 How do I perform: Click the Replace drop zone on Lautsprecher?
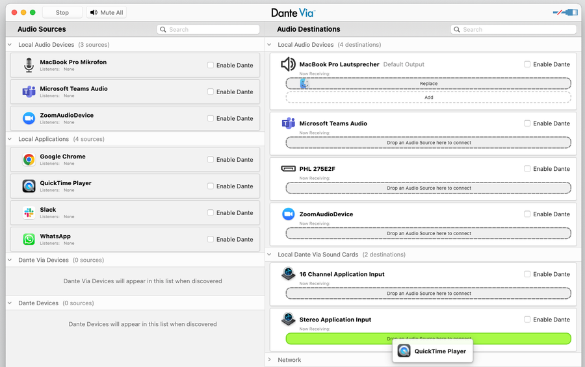click(428, 84)
